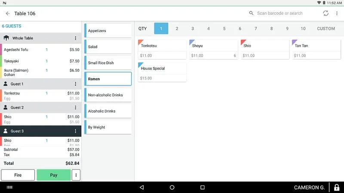
Task: Select quantity 1
Action: click(161, 29)
